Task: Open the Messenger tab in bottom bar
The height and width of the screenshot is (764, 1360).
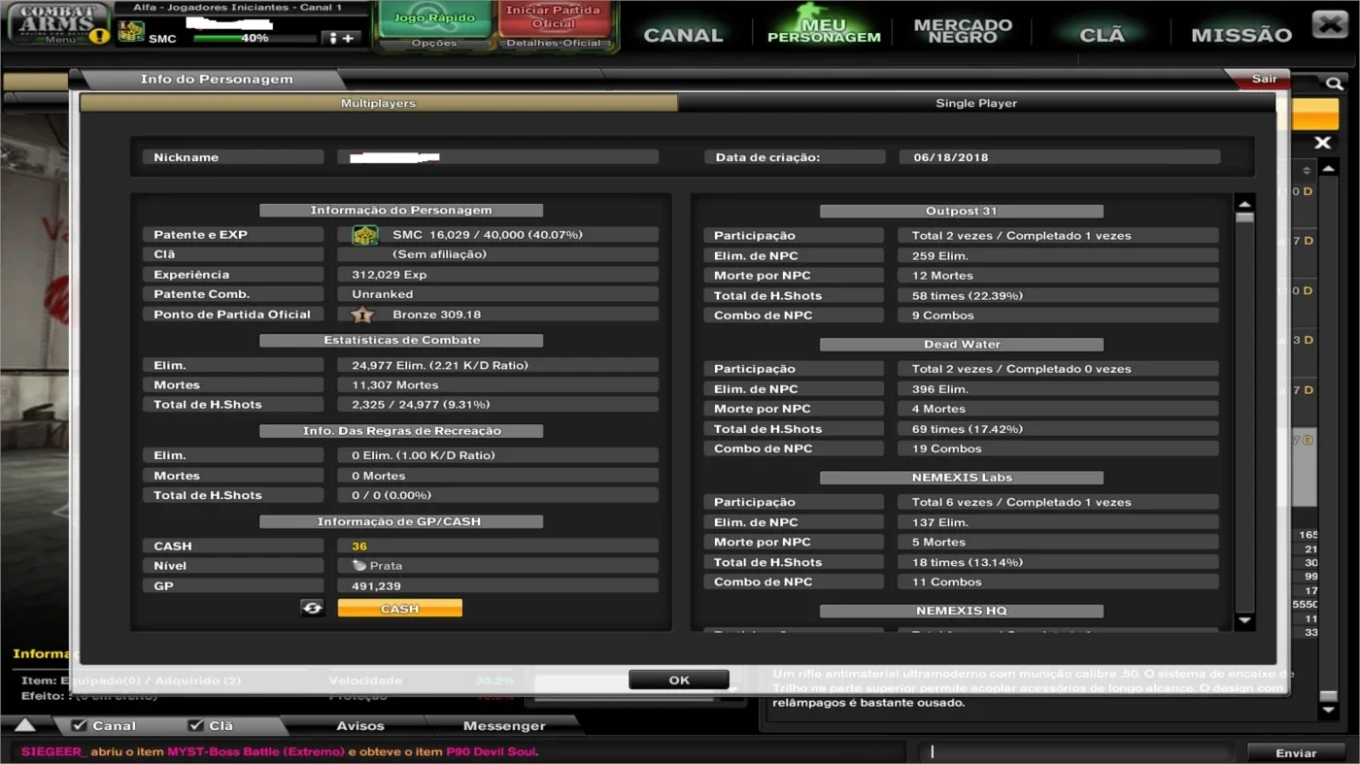Action: point(504,725)
